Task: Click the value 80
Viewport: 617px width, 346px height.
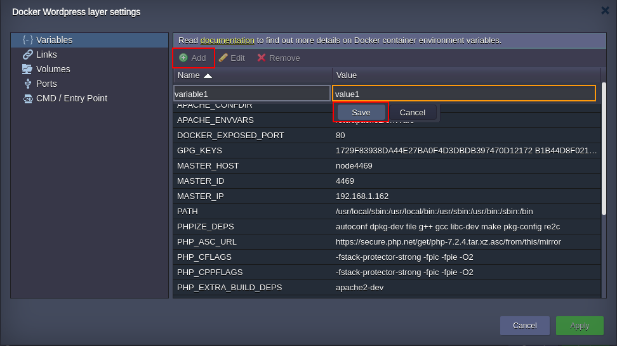Action: point(340,136)
